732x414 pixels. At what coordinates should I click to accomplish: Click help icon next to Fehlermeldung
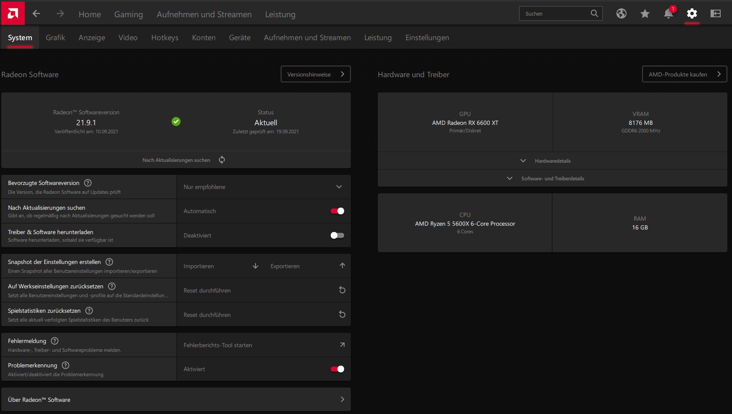coord(55,341)
